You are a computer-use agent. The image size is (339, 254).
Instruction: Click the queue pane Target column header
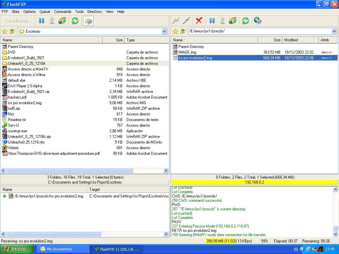(128, 190)
